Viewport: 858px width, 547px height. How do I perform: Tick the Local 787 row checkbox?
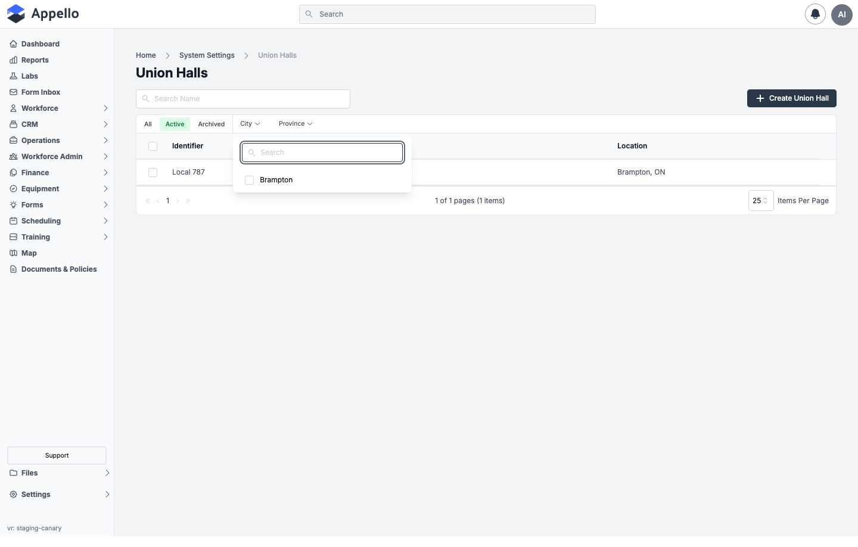pos(153,172)
